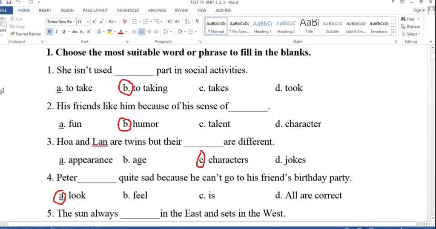Open Word help with question mark
Viewport: 436px width, 229px height.
click(x=393, y=2)
